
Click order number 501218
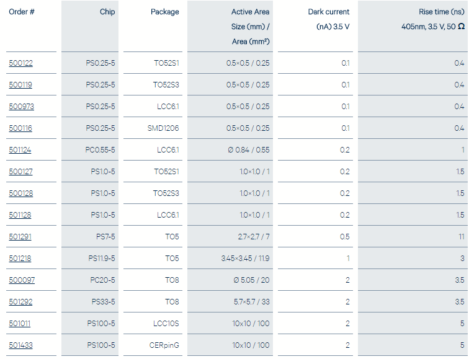(20, 259)
